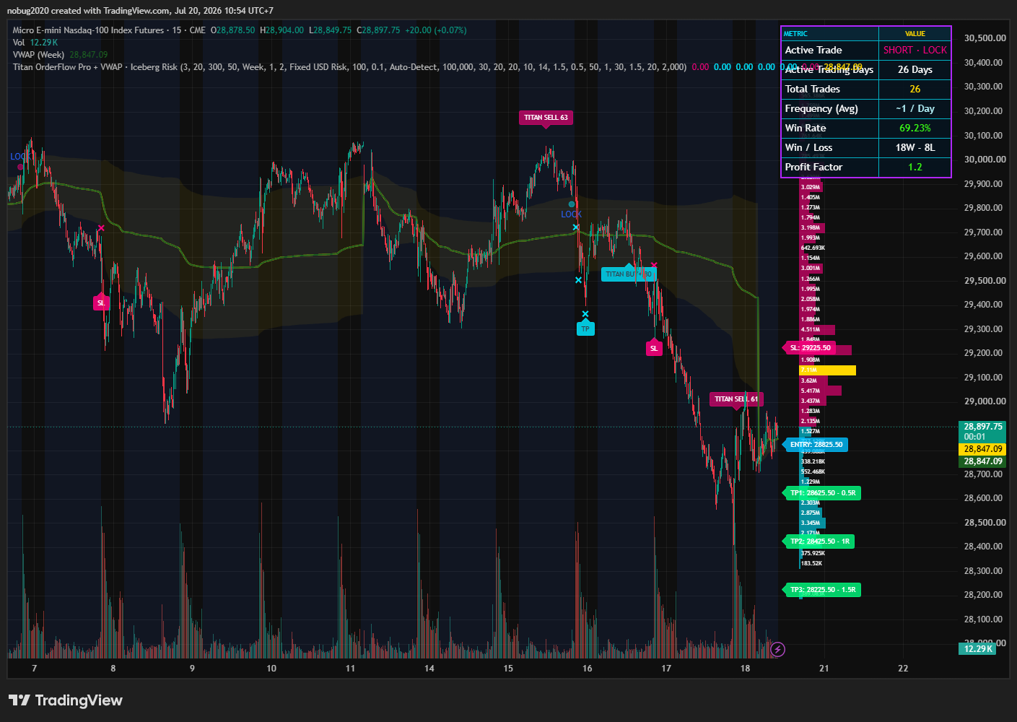Click the ~1 / Day value cell
Image resolution: width=1017 pixels, height=722 pixels.
(915, 109)
